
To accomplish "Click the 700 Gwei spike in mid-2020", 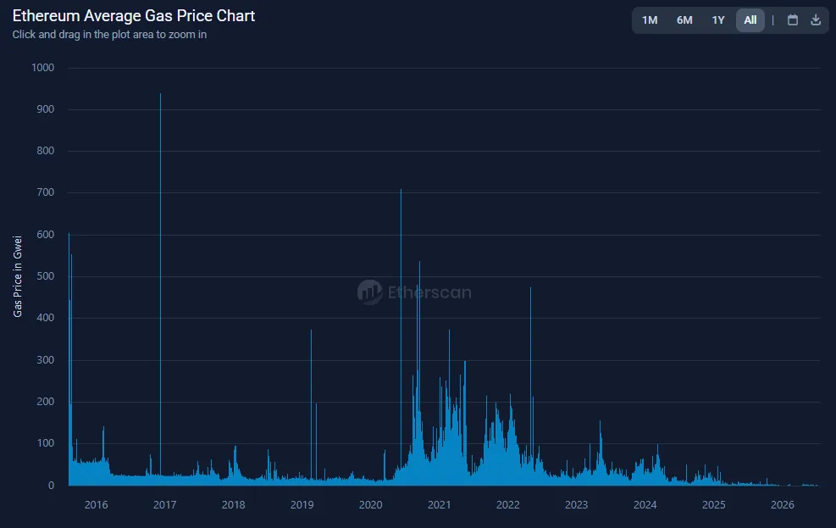I will tap(401, 336).
